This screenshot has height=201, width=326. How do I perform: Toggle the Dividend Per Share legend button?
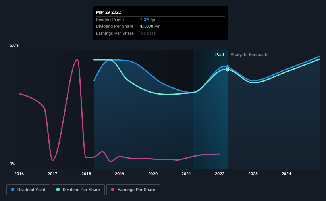point(78,190)
